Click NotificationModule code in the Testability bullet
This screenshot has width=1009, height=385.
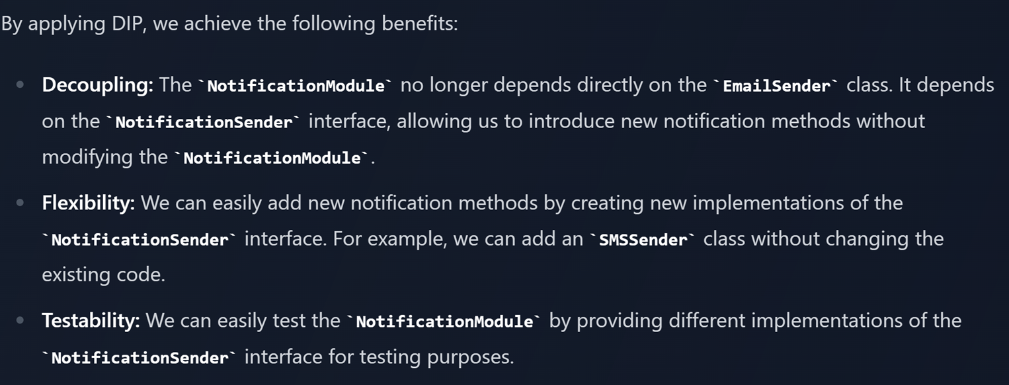click(x=444, y=322)
